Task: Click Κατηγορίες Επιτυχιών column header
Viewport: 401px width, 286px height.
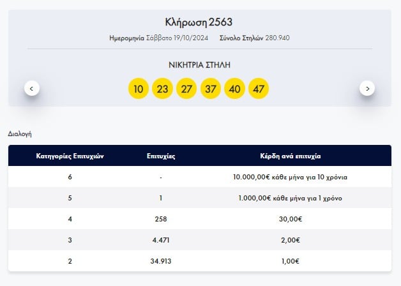Action: coord(70,156)
